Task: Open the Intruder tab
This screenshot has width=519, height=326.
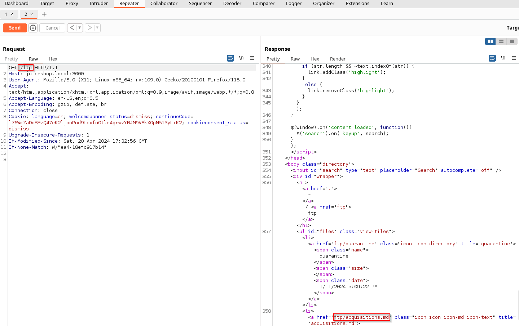Action: 98,4
